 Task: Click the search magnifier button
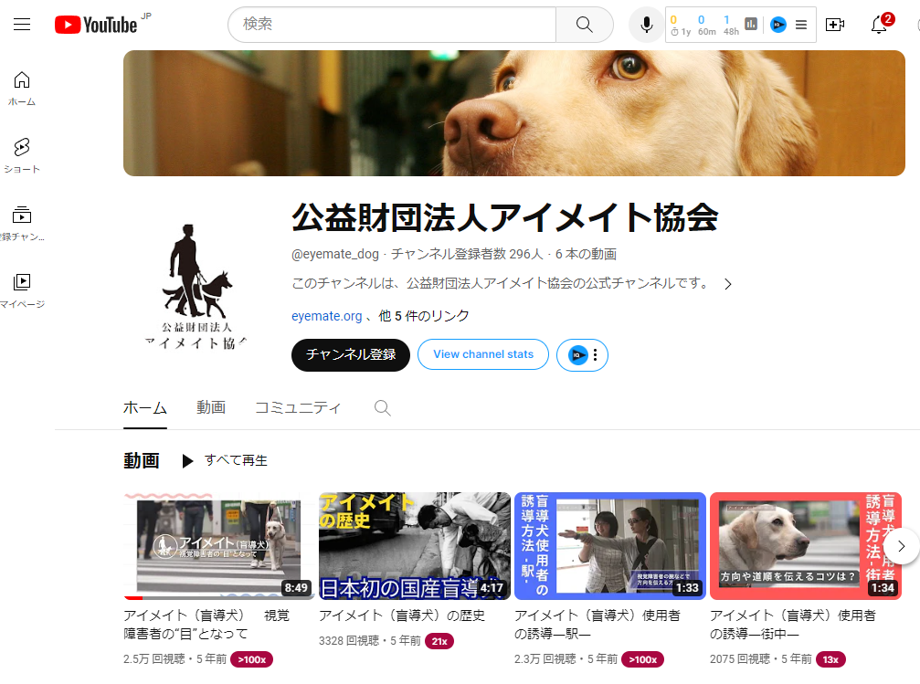click(585, 25)
